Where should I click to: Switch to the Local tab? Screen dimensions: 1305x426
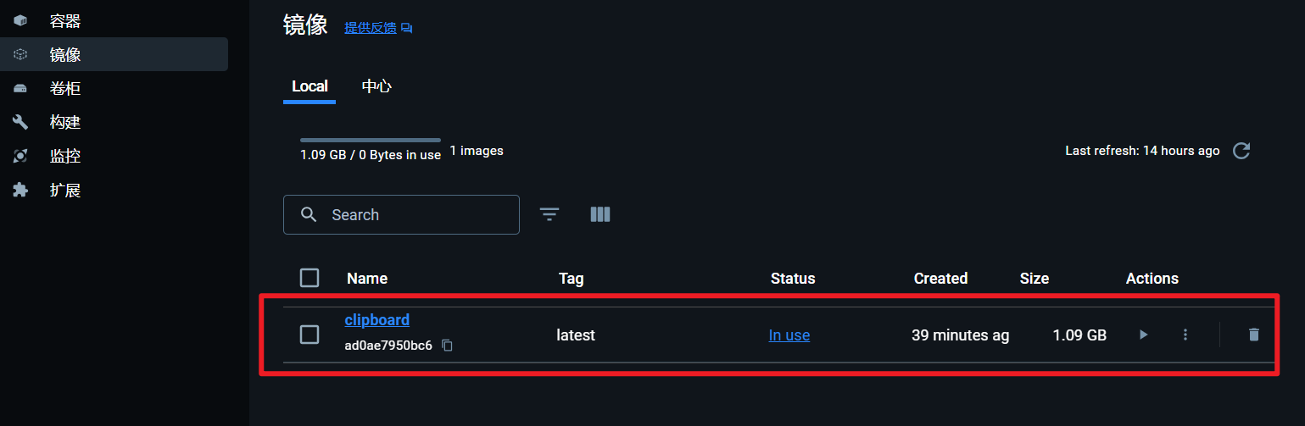click(x=310, y=86)
